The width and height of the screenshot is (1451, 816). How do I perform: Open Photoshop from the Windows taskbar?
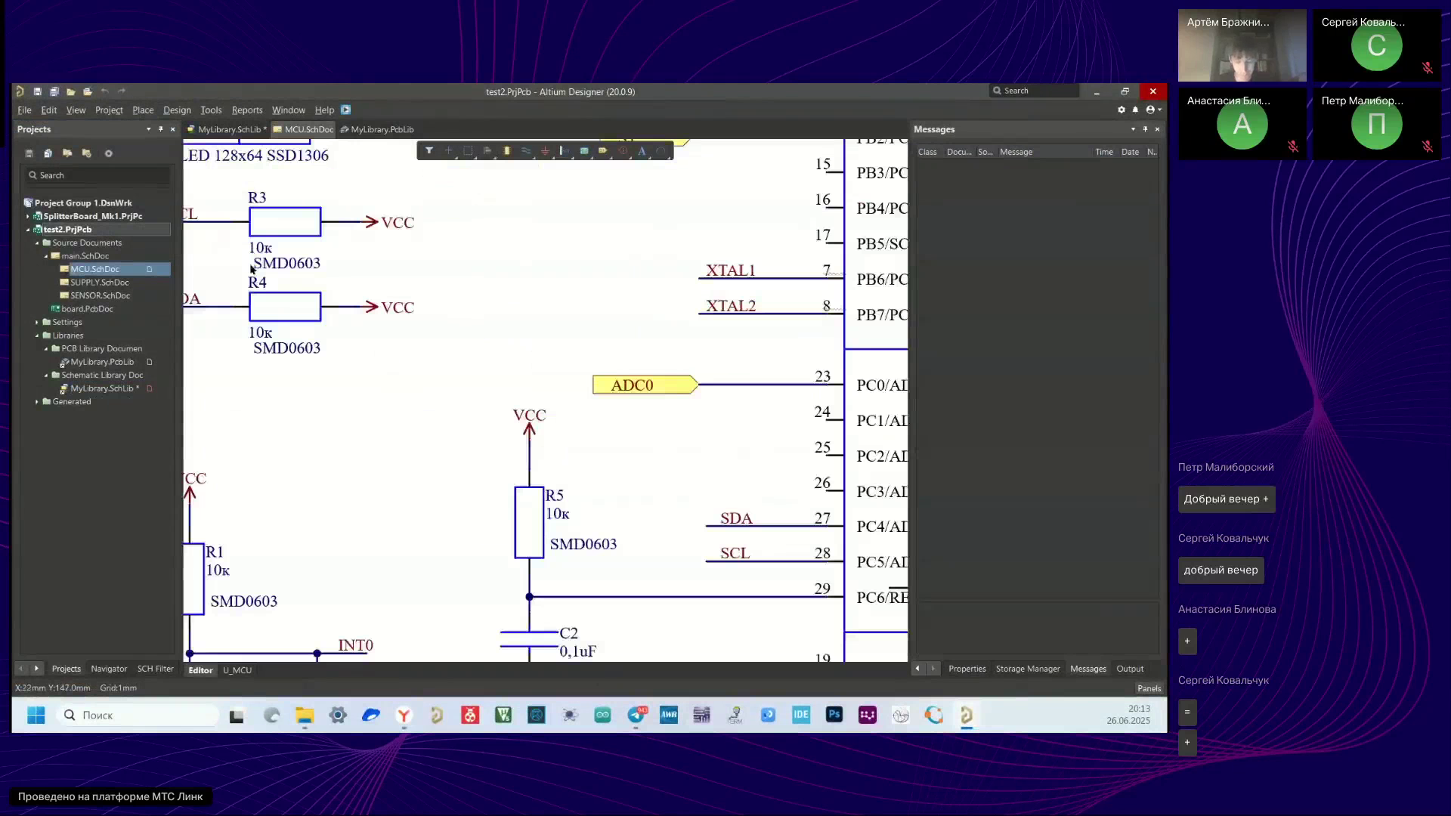click(x=834, y=715)
